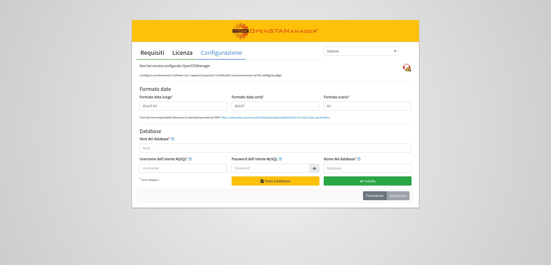Click the Formato orario input field
The image size is (551, 265).
click(367, 106)
